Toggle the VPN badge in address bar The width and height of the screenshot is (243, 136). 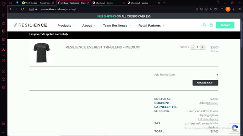tap(32, 9)
